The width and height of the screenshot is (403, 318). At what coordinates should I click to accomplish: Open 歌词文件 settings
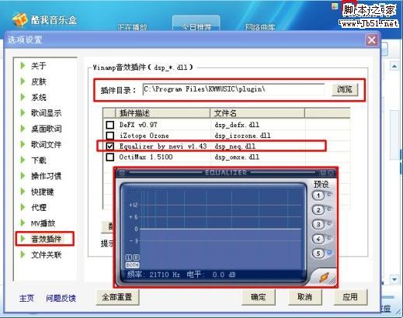tap(46, 144)
